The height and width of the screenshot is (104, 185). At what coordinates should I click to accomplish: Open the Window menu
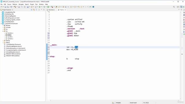pos(41,4)
